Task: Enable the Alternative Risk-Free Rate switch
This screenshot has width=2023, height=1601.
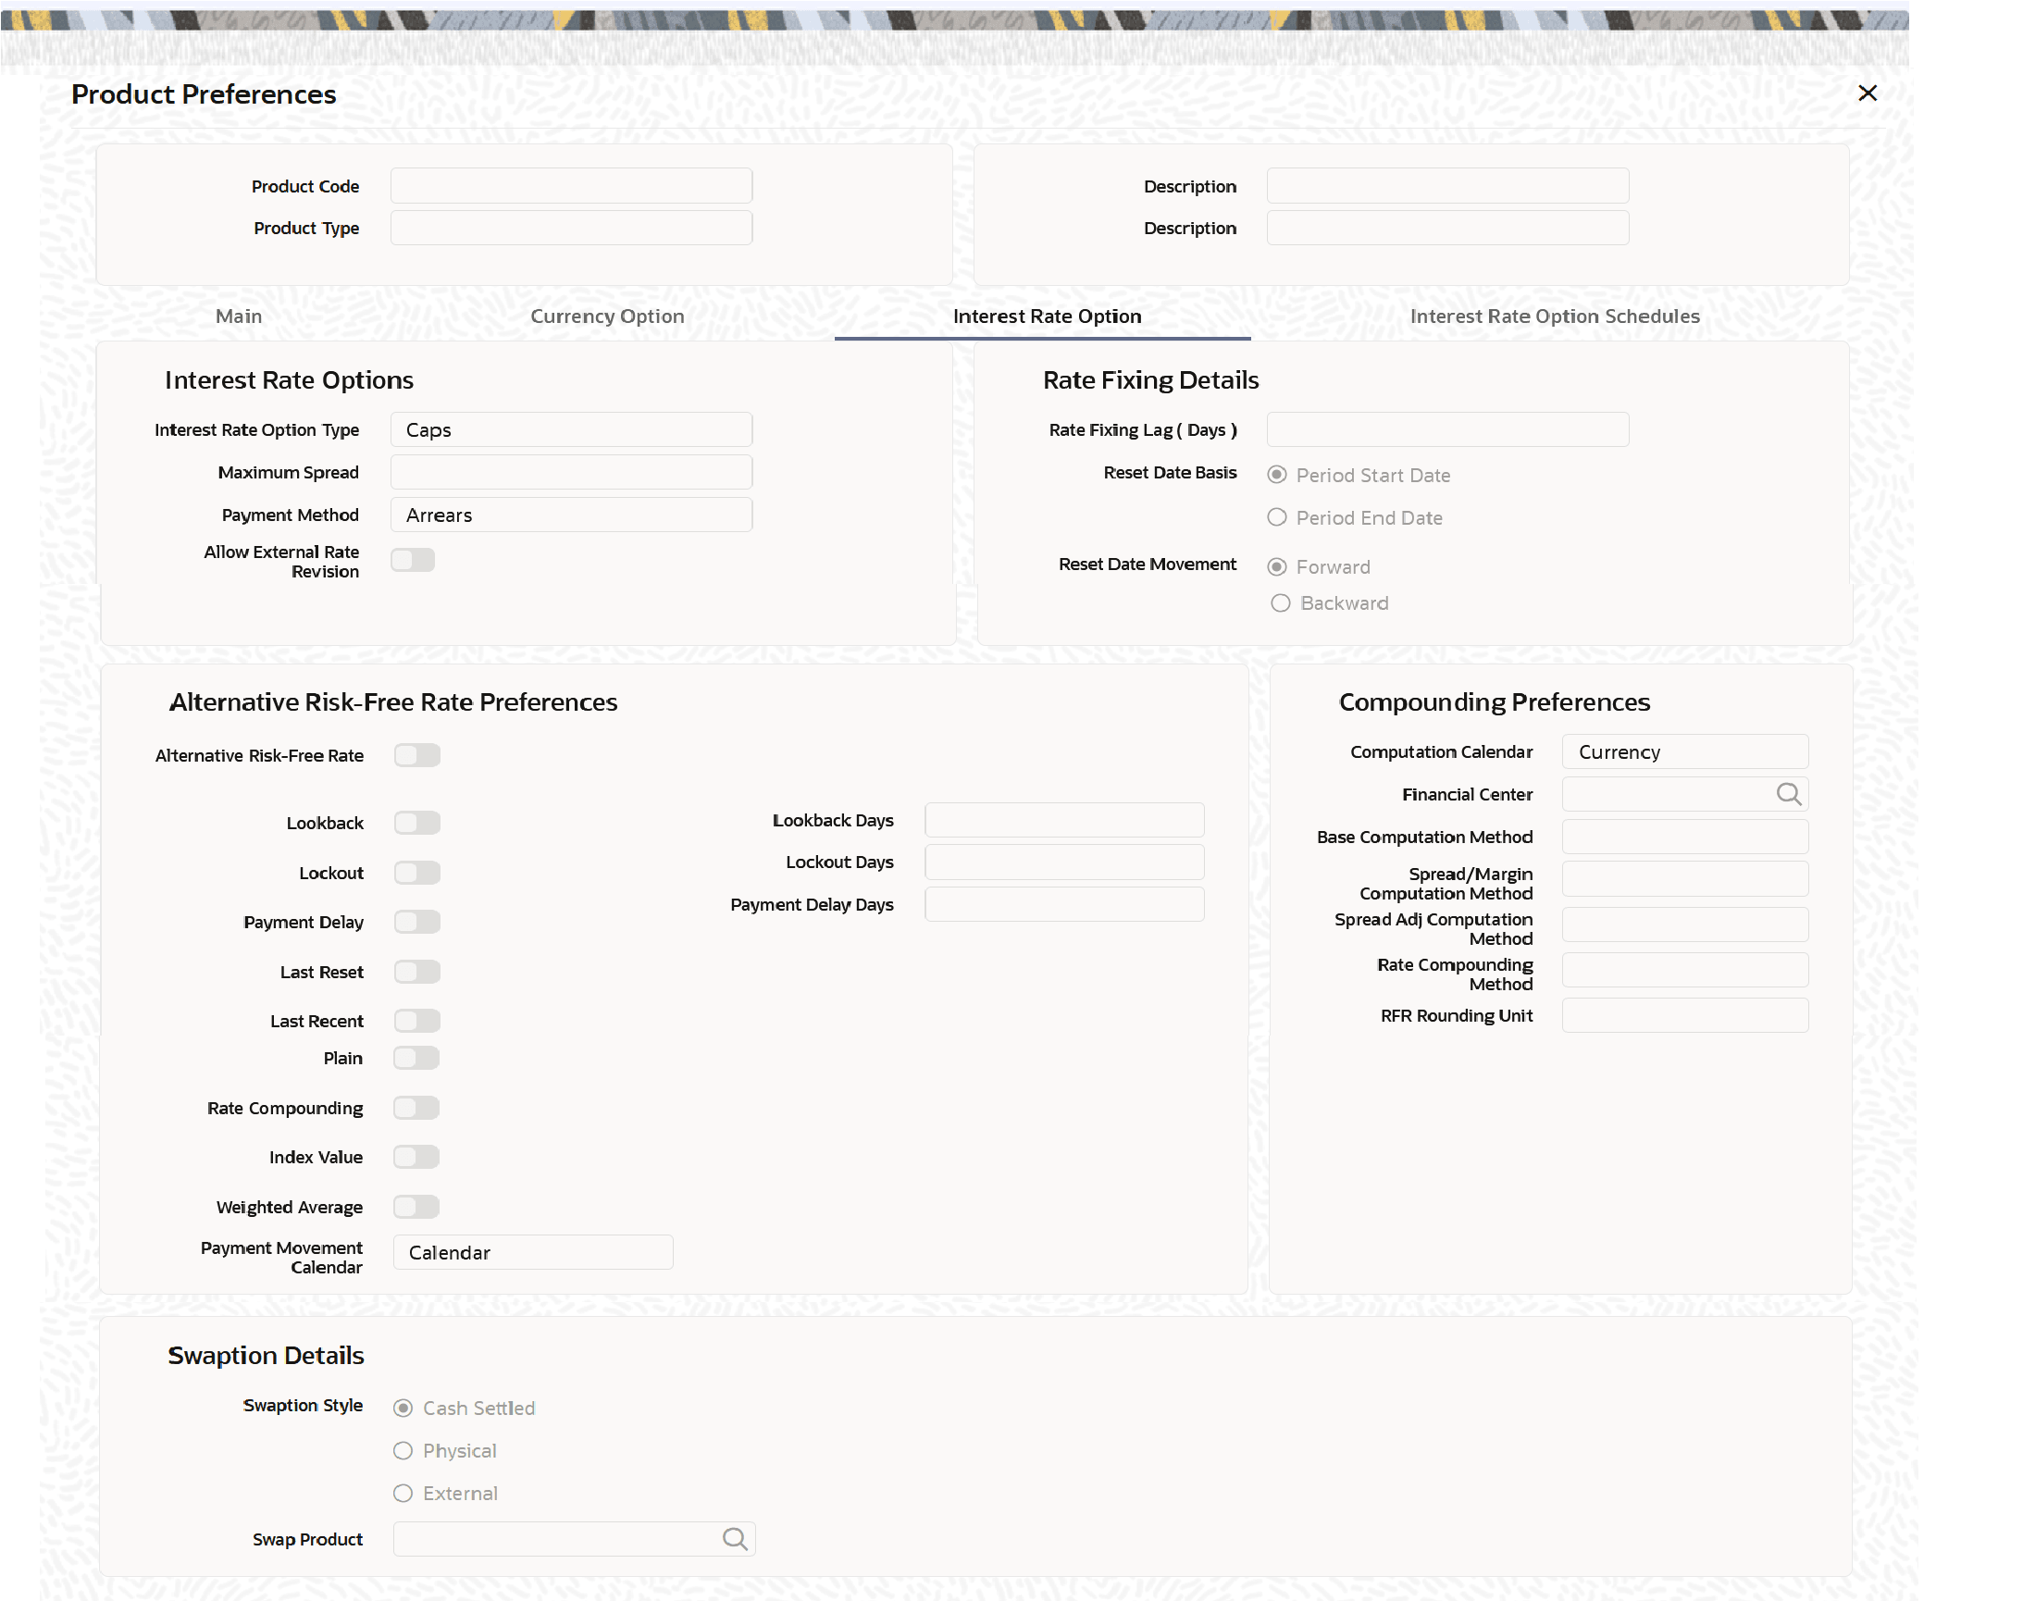Action: pos(417,755)
